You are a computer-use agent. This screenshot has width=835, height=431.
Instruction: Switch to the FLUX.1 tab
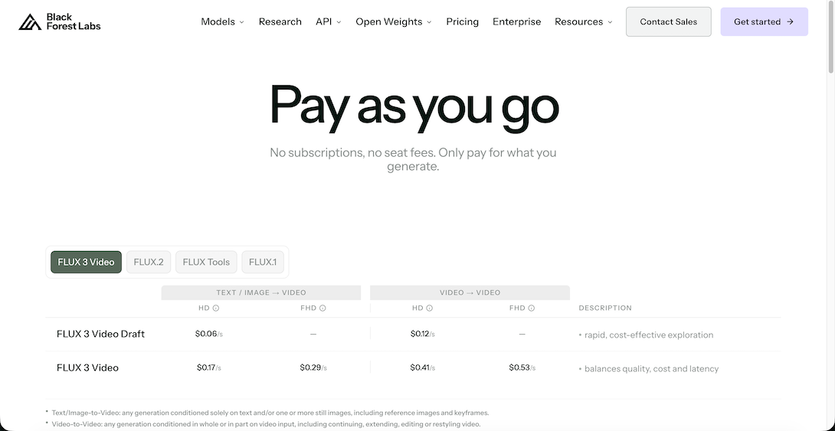[x=263, y=262]
